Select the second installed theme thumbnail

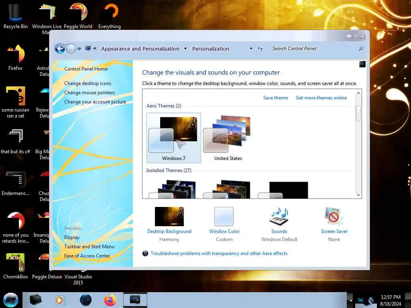(227, 189)
